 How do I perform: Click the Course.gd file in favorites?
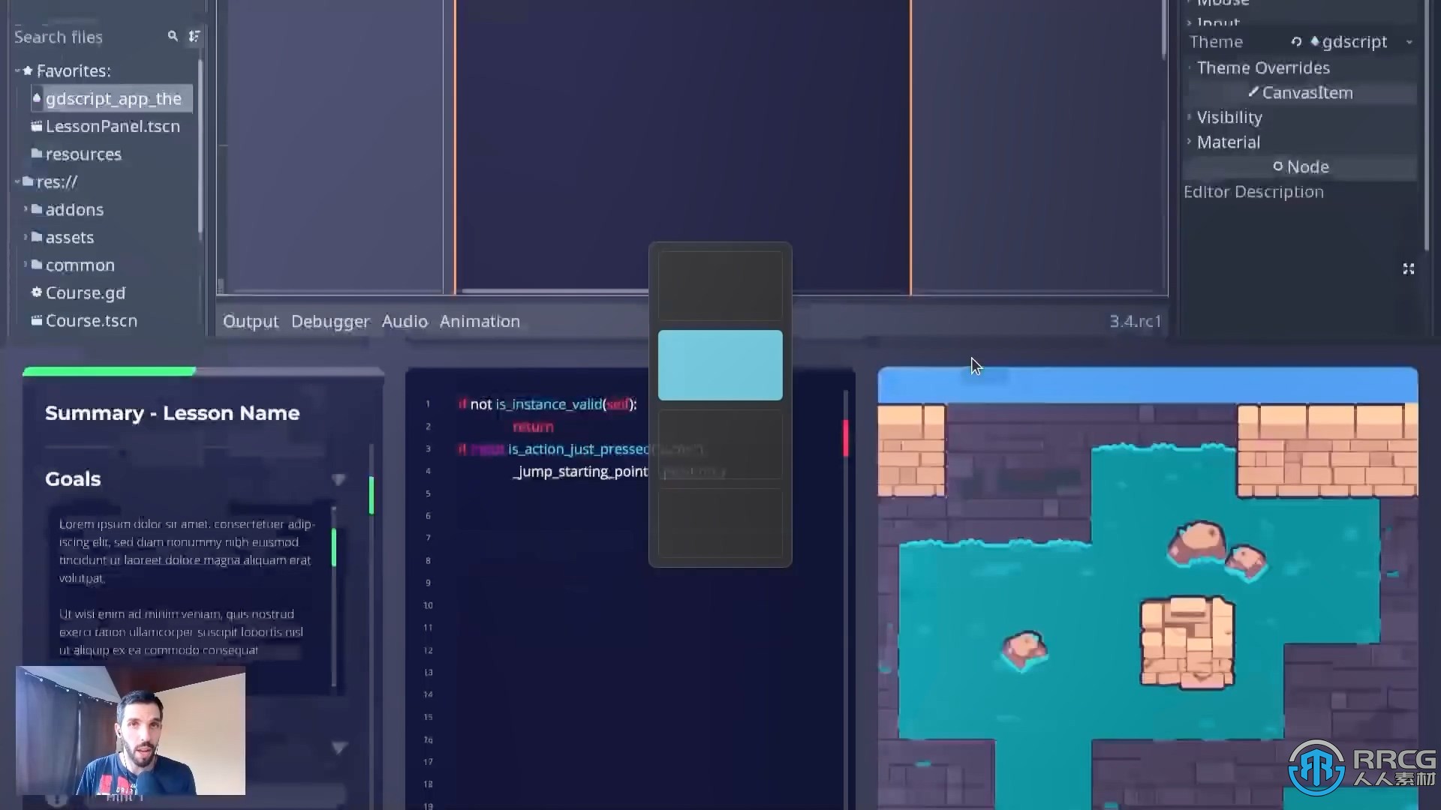86,292
